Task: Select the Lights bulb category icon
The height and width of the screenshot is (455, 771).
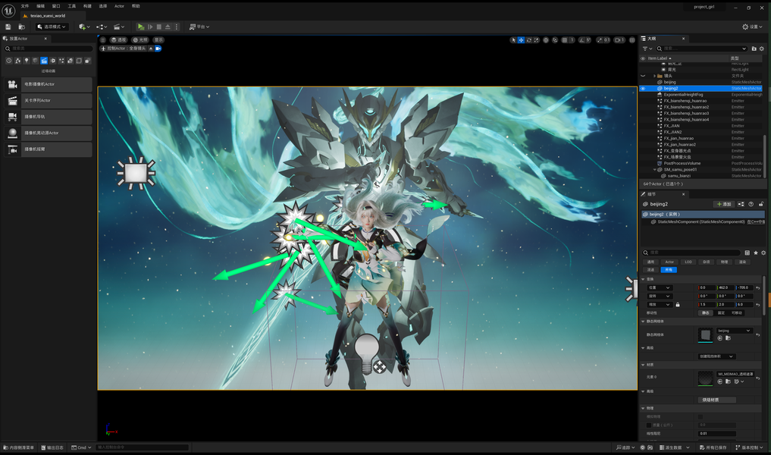Action: coord(27,61)
